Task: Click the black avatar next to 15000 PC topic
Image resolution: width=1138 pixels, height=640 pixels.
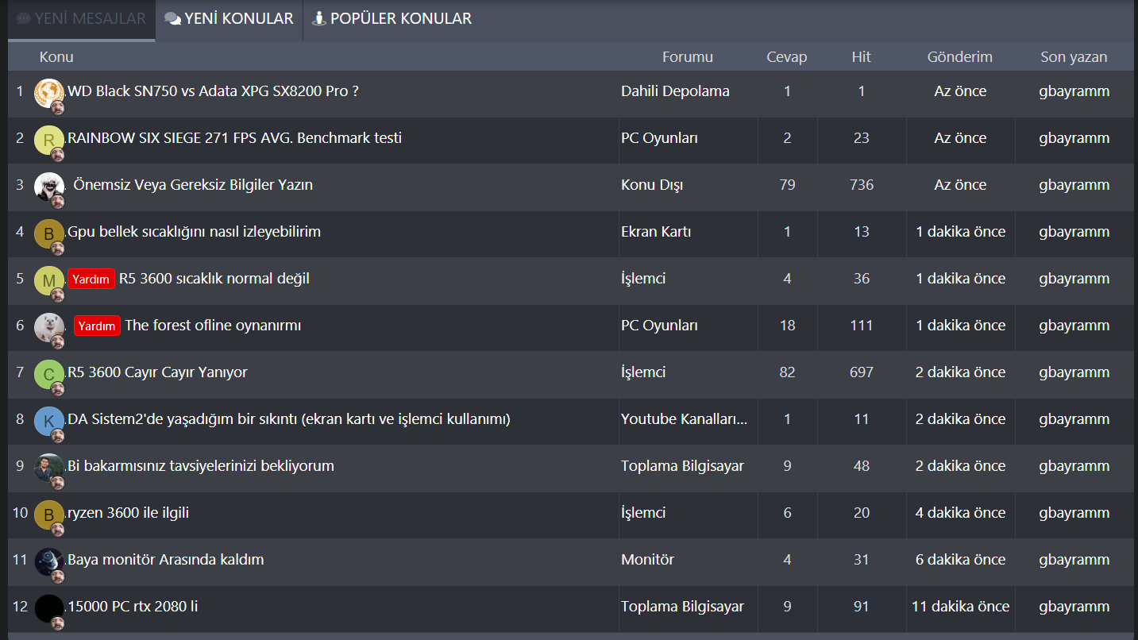Action: click(x=48, y=608)
